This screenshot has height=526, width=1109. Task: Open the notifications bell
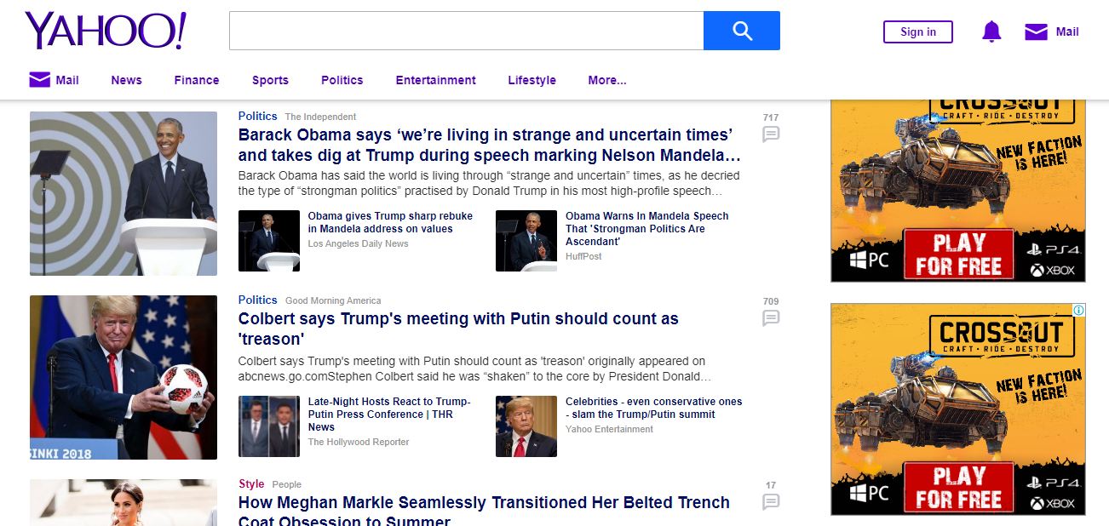tap(991, 32)
